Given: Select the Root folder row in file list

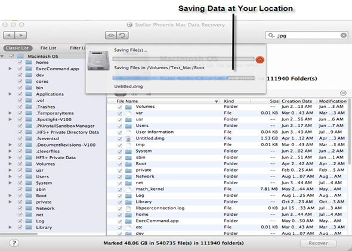Looking at the screenshot, I should [227, 164].
